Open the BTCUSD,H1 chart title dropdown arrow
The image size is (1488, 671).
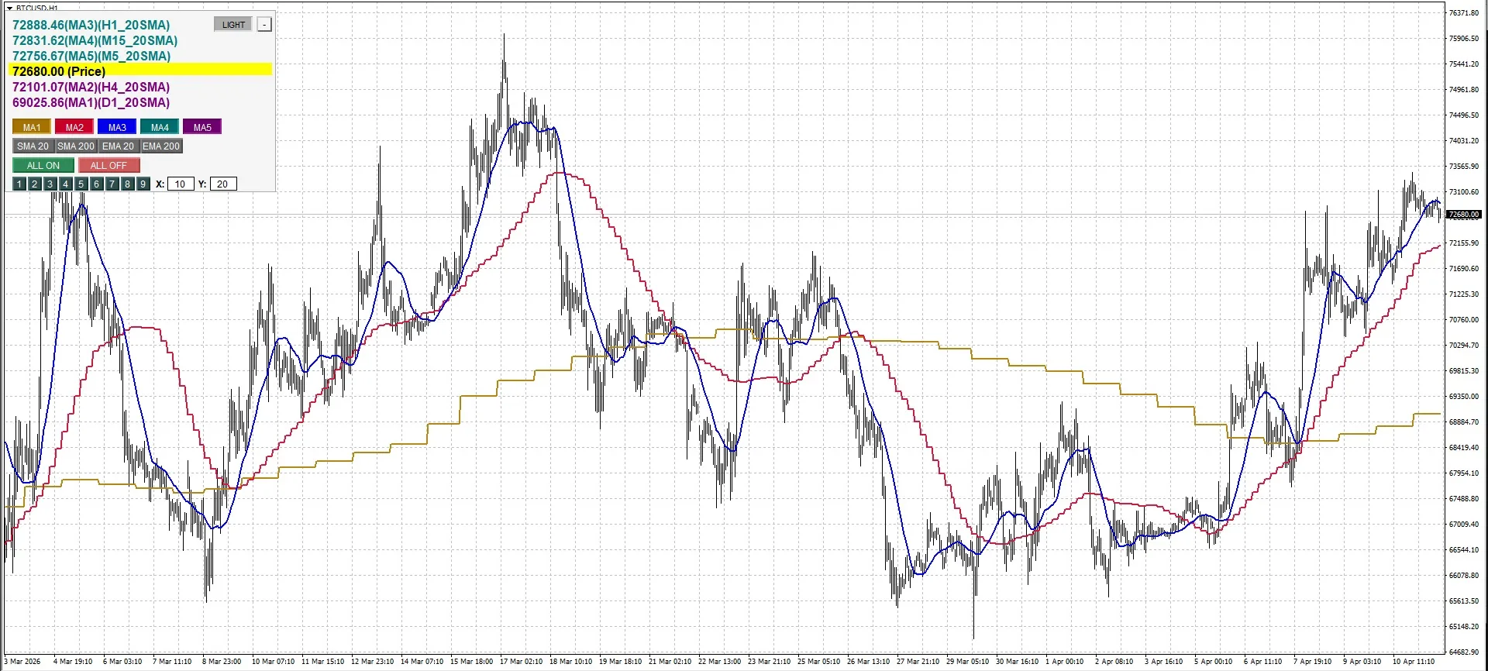pyautogui.click(x=9, y=8)
